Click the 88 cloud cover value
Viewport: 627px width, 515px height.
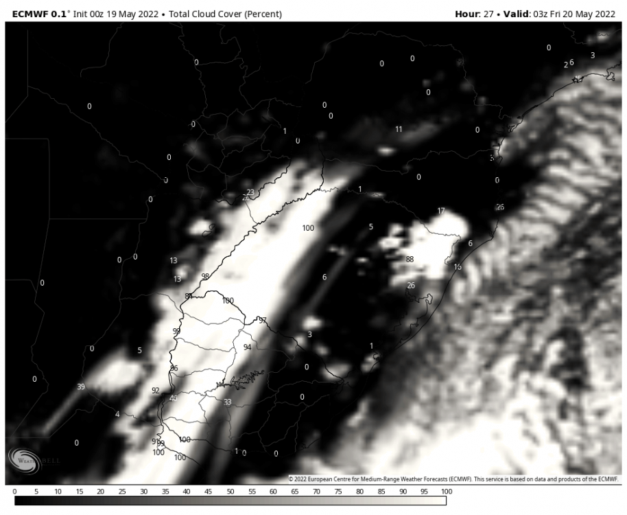(410, 259)
